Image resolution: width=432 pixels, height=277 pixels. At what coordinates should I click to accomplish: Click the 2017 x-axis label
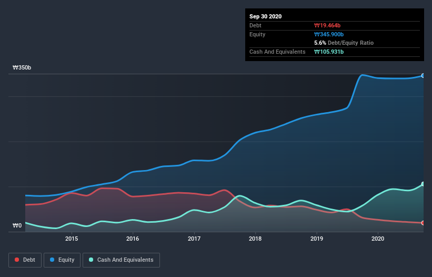pos(194,239)
